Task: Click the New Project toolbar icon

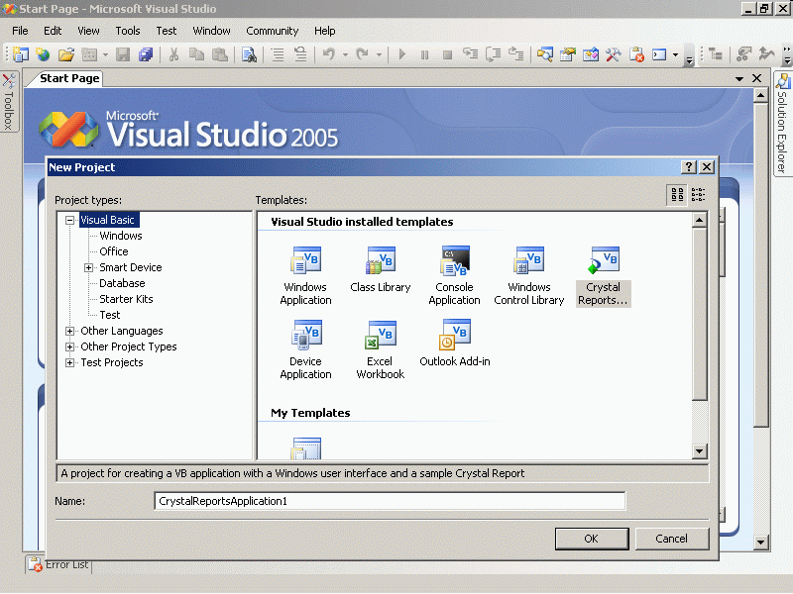Action: coord(20,54)
